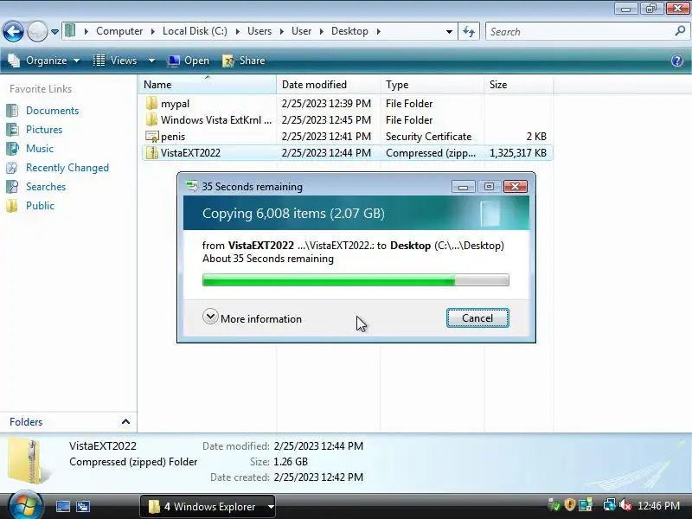The image size is (692, 519).
Task: Select the mypal folder
Action: pos(176,104)
